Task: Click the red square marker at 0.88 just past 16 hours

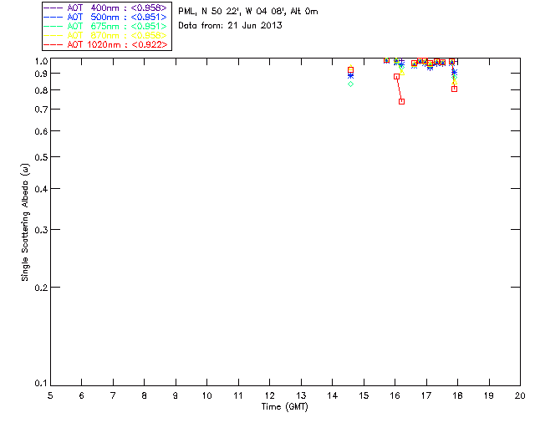Action: (x=396, y=77)
